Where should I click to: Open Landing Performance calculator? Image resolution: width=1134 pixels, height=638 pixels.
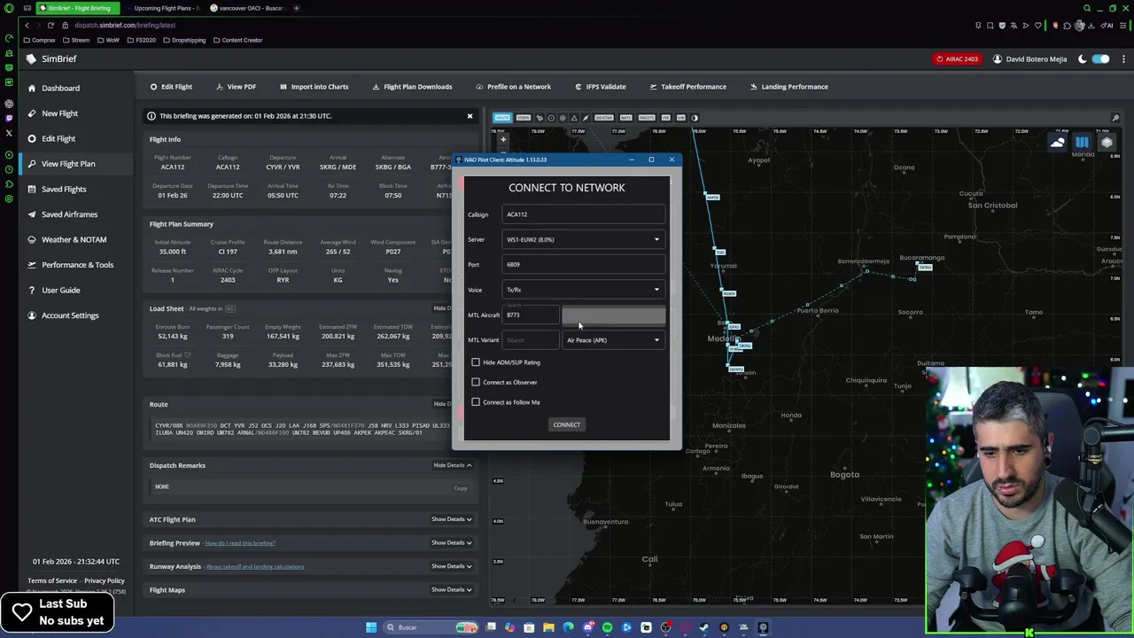tap(788, 87)
